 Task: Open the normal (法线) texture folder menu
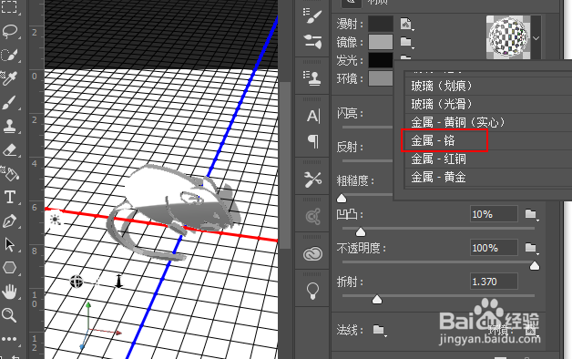click(379, 330)
